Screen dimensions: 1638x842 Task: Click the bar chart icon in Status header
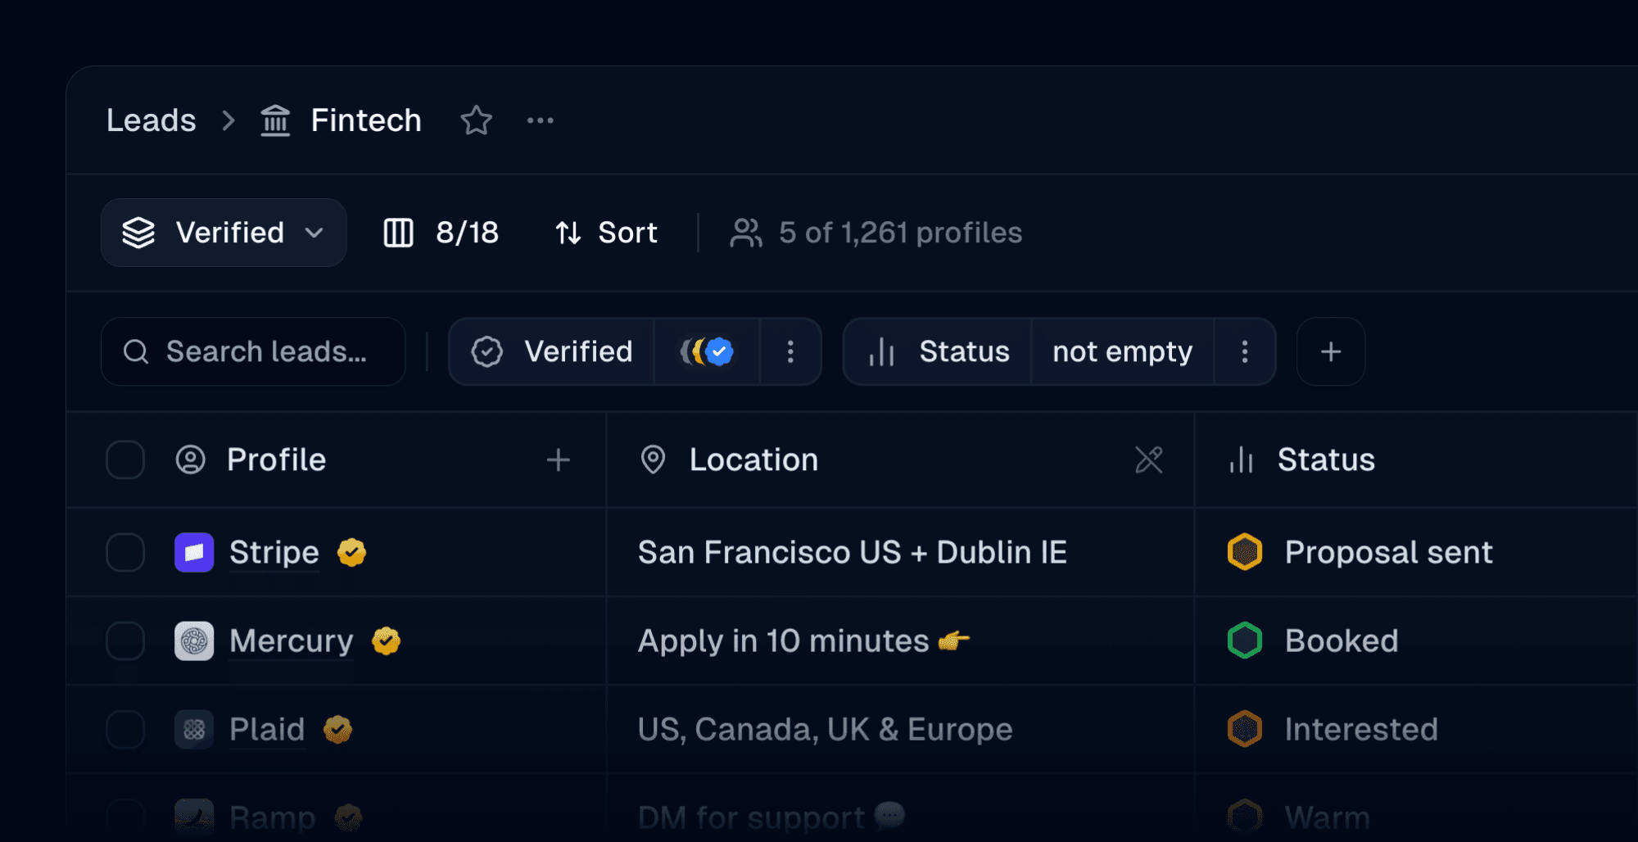[x=1242, y=459]
